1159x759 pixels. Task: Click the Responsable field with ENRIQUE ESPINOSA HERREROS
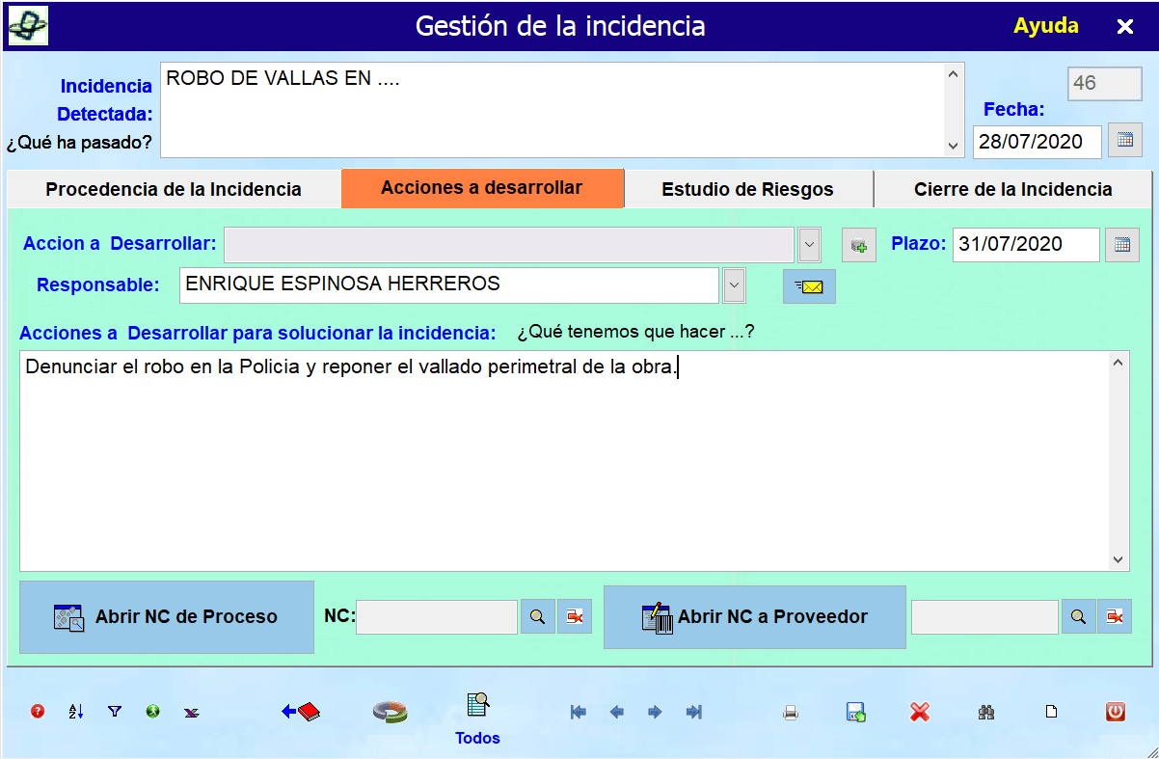pyautogui.click(x=449, y=285)
